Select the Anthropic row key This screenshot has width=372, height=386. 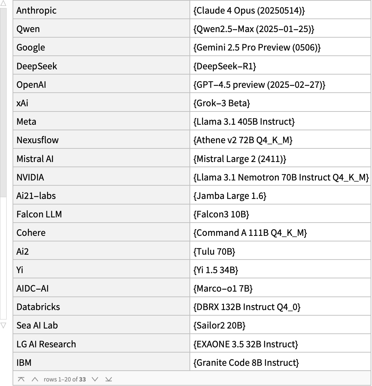(x=37, y=10)
